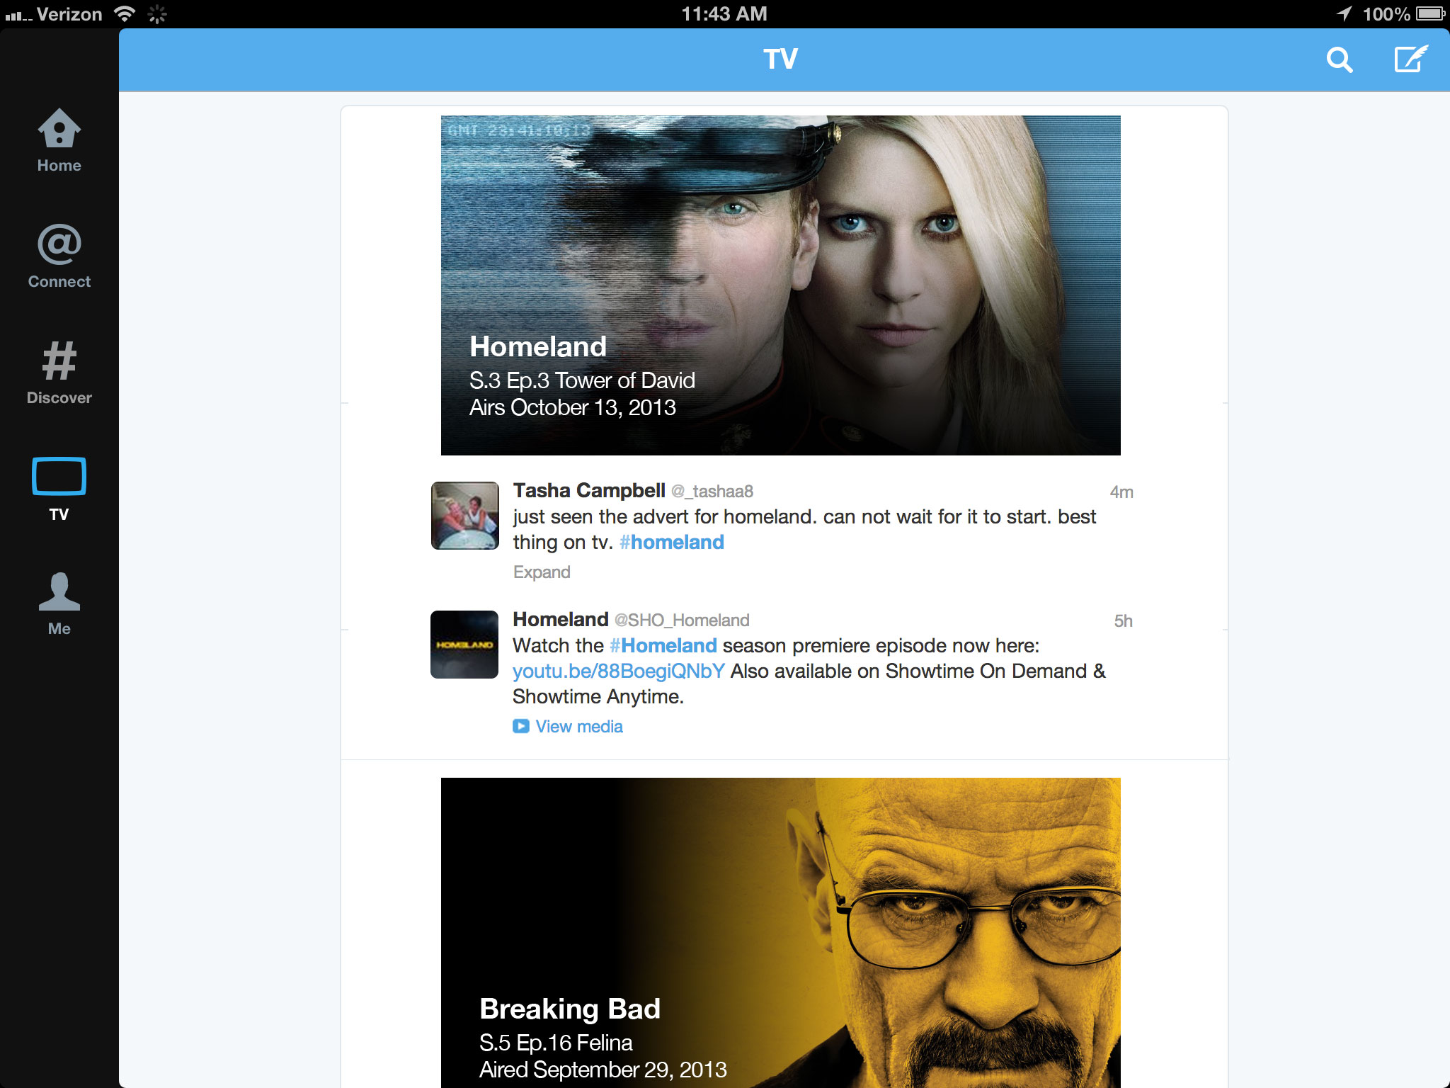This screenshot has width=1450, height=1088.
Task: Open the Homeland account avatar
Action: tap(464, 645)
